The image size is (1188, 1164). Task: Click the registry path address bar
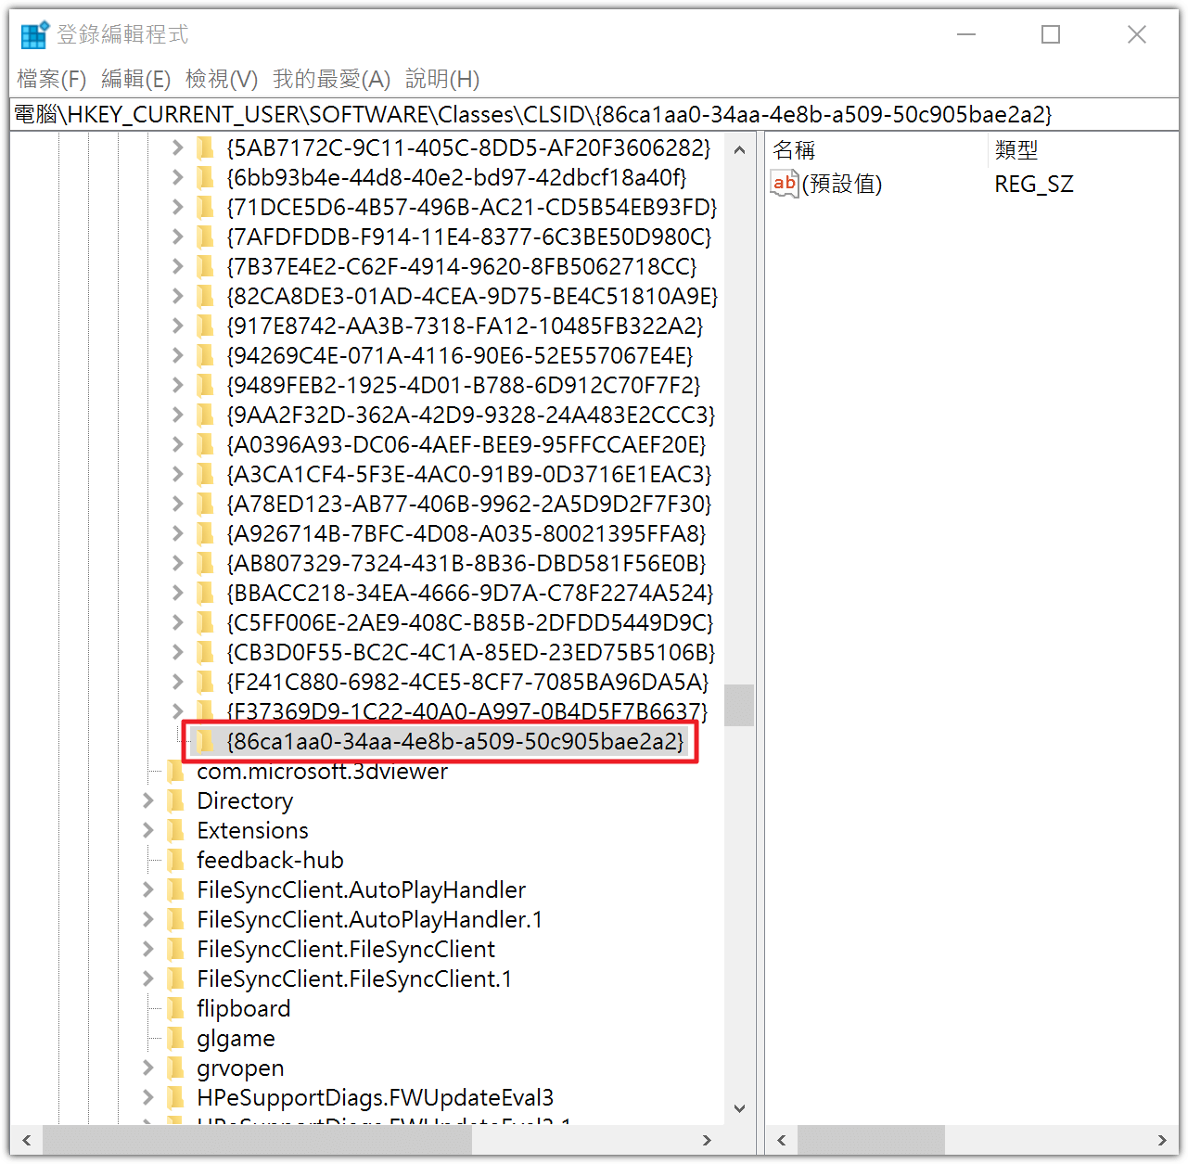pyautogui.click(x=594, y=114)
